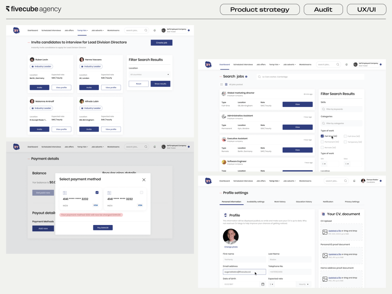The height and width of the screenshot is (294, 392).
Task: Click the Visa logo on selected card
Action: (96, 205)
